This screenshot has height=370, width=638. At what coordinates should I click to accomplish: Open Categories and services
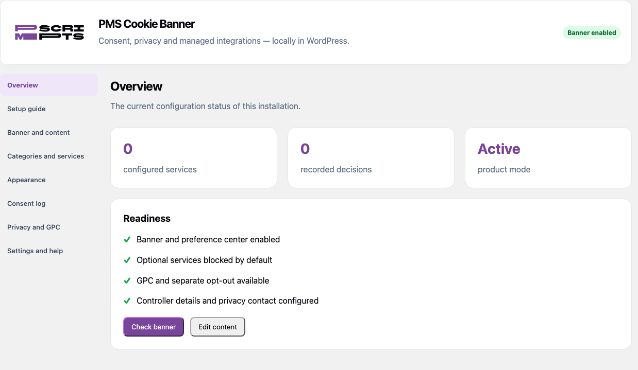(x=49, y=156)
